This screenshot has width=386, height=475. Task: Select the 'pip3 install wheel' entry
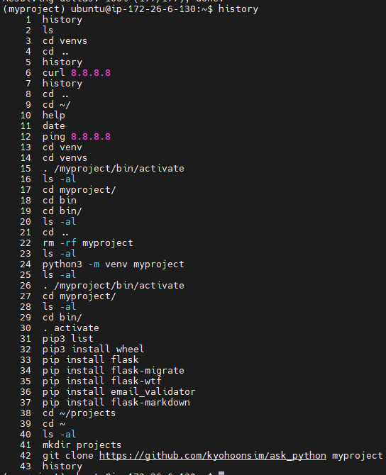coord(93,350)
